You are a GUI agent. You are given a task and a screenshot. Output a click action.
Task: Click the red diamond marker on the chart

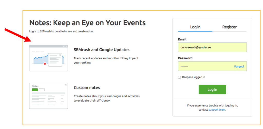(45, 64)
